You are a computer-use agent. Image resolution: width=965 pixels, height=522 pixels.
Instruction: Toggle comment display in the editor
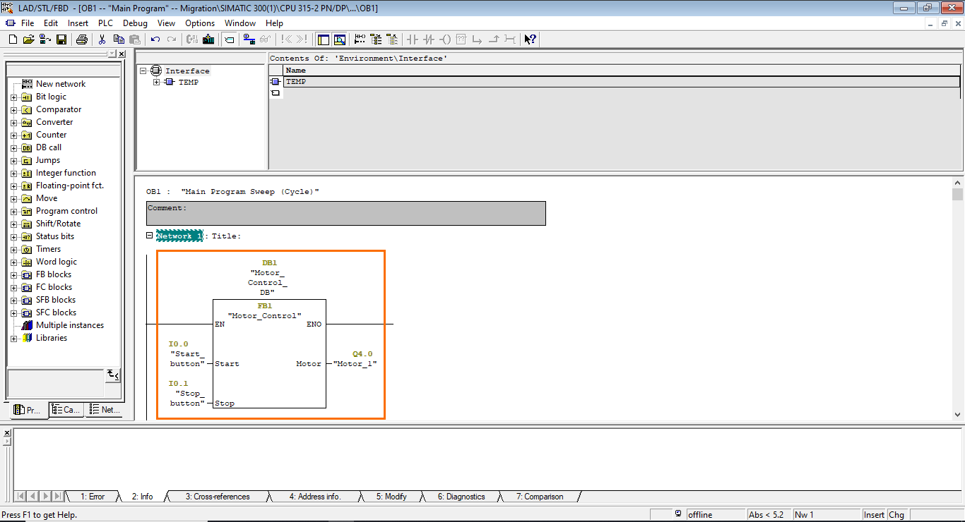click(x=229, y=40)
